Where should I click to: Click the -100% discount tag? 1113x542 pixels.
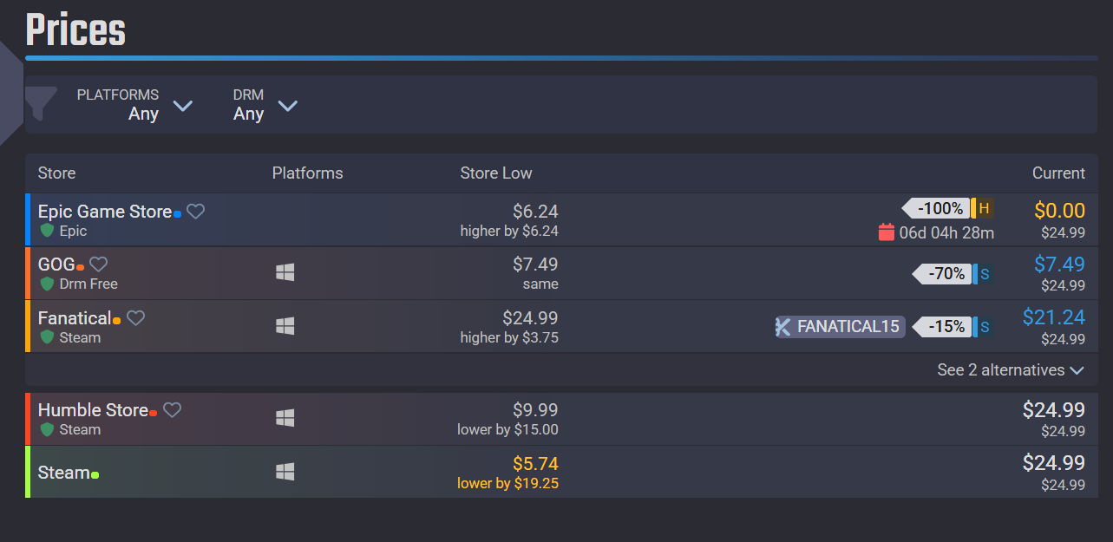[x=936, y=208]
